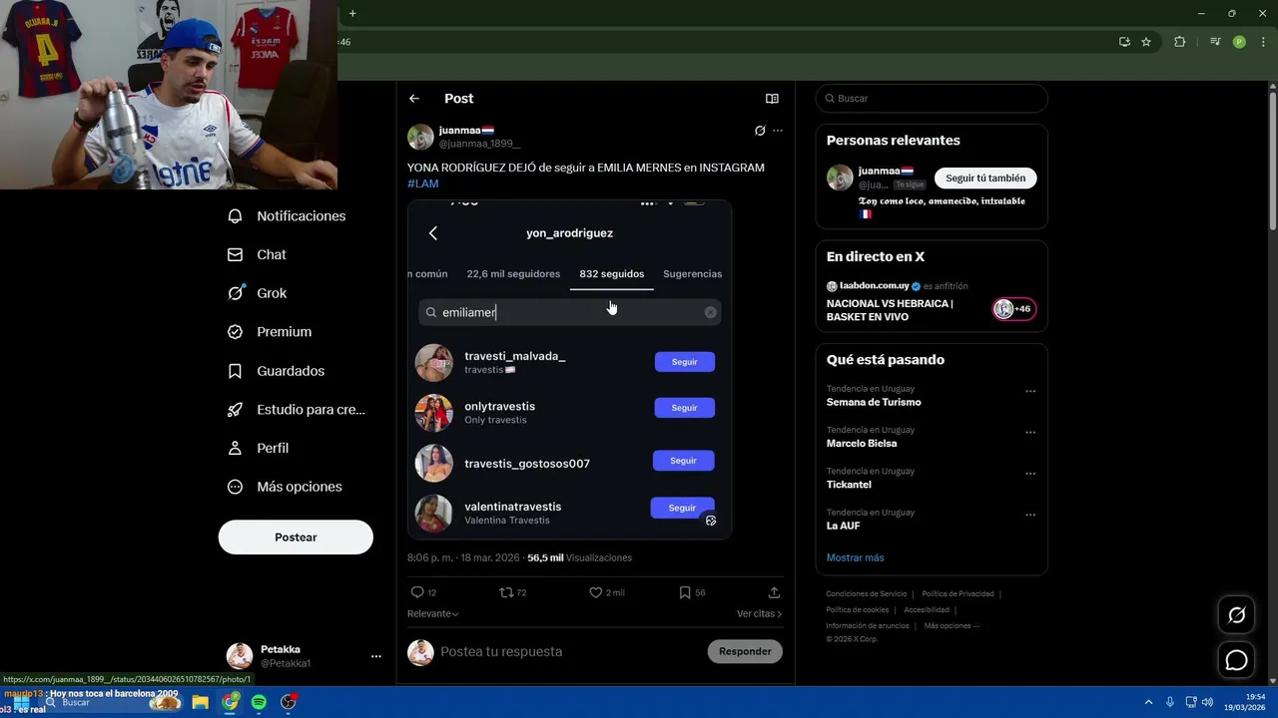Screen dimensions: 1278x718
Task: Click the Chrome icon in the taskbar
Action: (x=230, y=702)
